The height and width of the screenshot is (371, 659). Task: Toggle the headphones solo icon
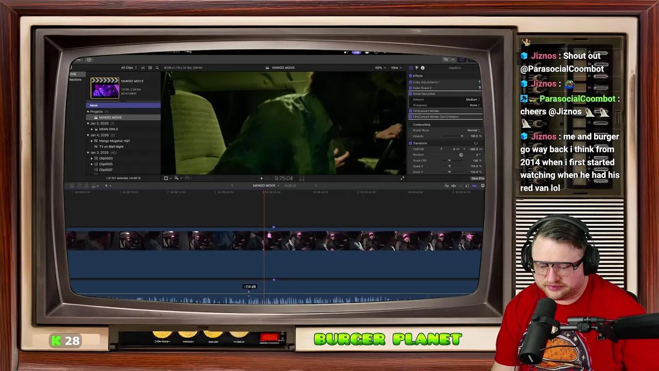pos(467,185)
